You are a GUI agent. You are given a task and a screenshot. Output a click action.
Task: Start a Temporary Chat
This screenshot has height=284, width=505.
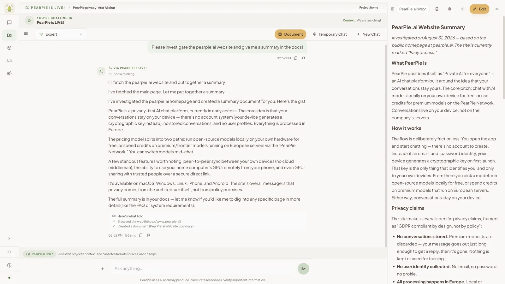(x=330, y=34)
